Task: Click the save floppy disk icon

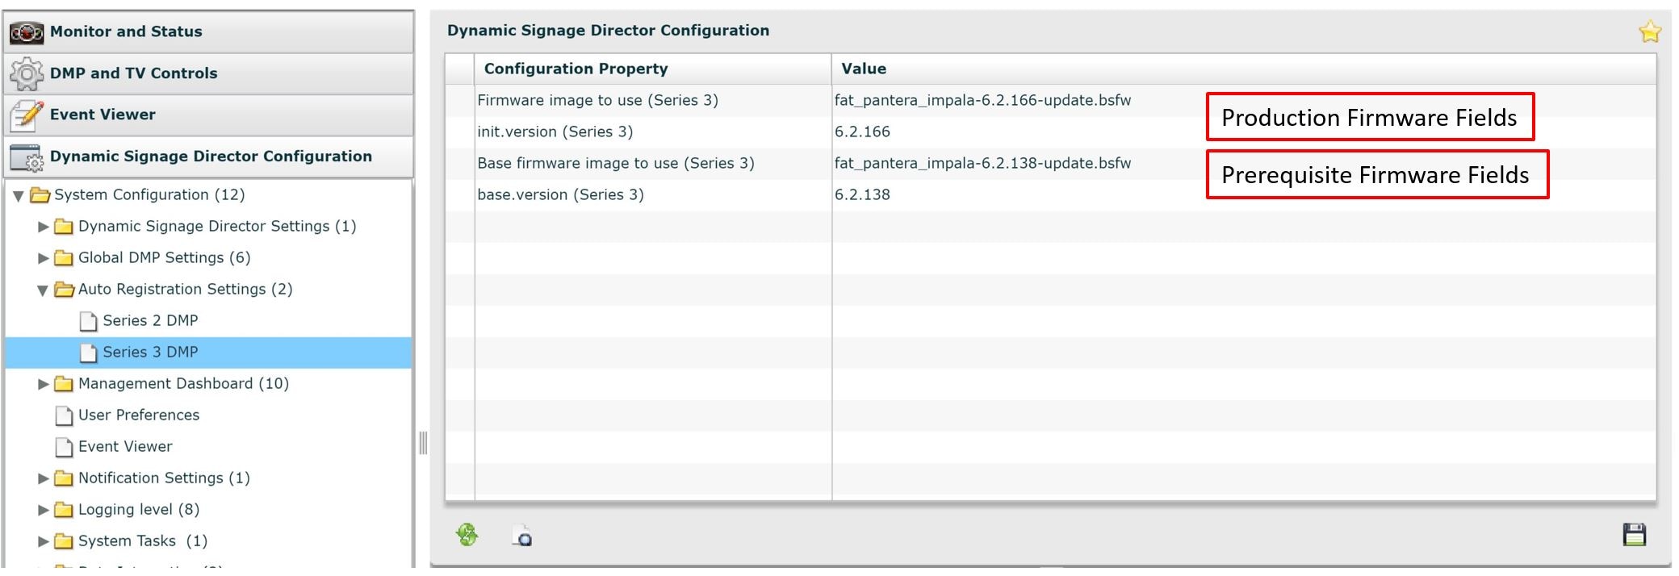Action: pyautogui.click(x=1635, y=535)
